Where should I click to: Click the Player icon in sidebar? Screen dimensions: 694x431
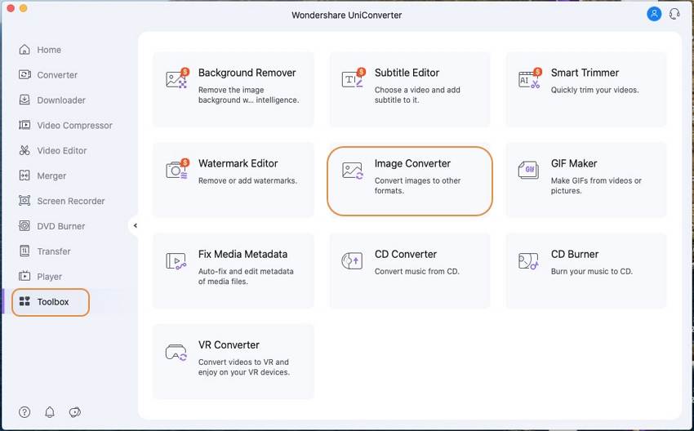tap(24, 277)
